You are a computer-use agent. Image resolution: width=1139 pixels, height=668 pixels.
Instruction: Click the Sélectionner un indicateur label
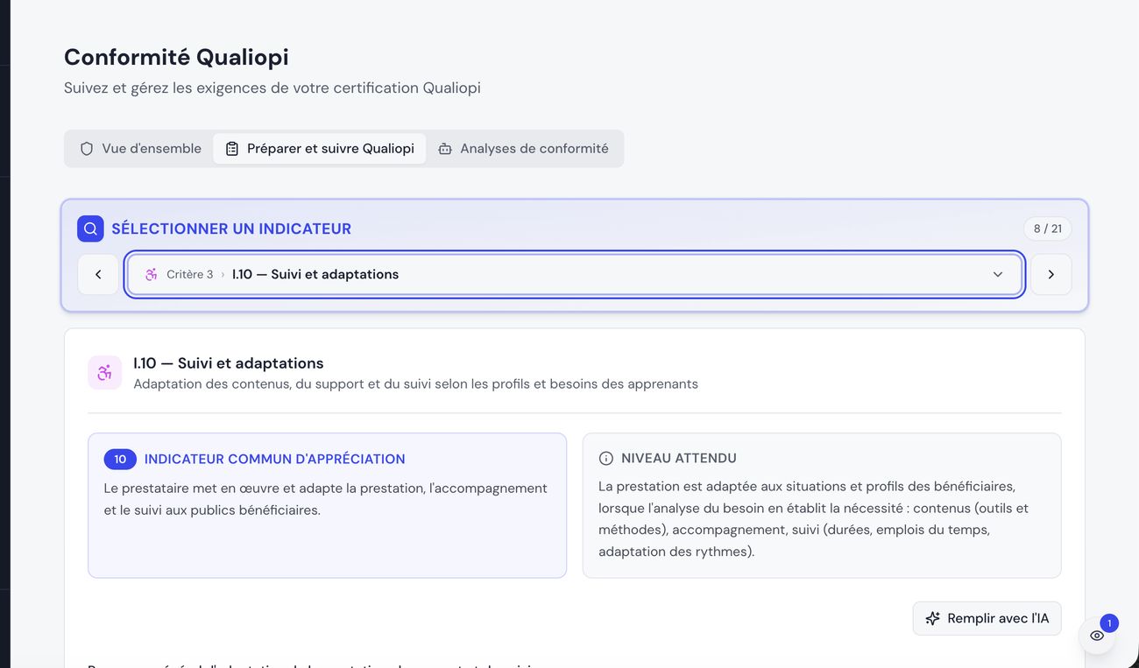pos(231,229)
